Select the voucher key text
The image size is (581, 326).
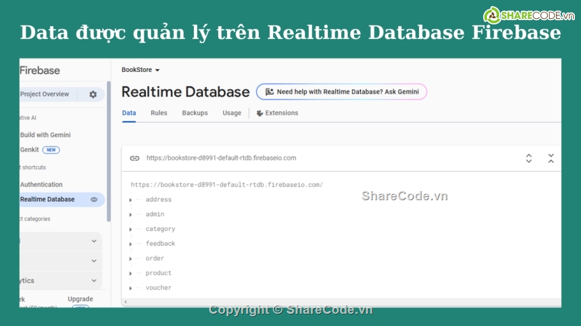(158, 288)
